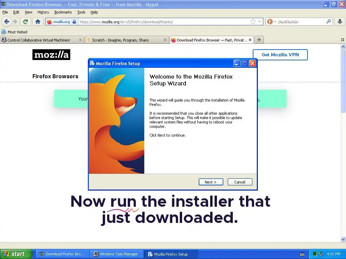Click the vertical scrollbar thumb
This screenshot has height=259, width=346.
click(343, 81)
